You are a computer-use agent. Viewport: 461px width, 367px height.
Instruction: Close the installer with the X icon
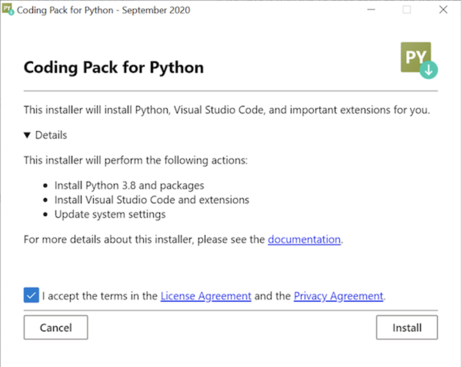pyautogui.click(x=443, y=9)
